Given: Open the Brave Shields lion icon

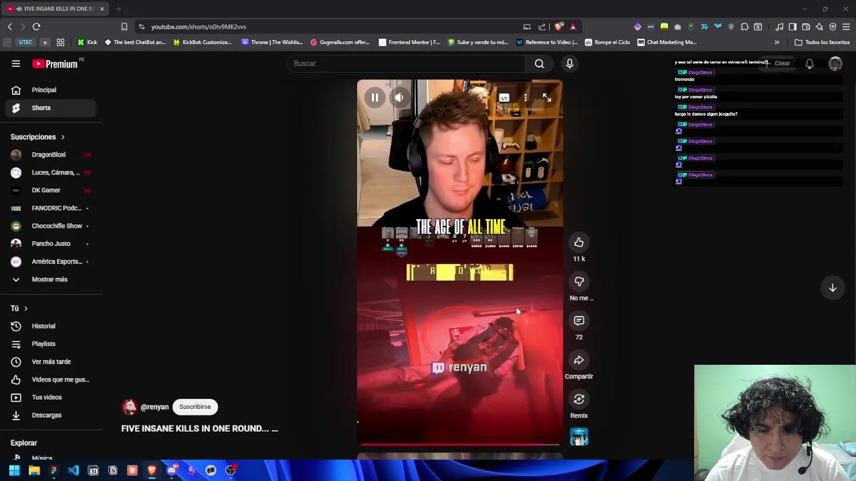Looking at the screenshot, I should point(559,27).
